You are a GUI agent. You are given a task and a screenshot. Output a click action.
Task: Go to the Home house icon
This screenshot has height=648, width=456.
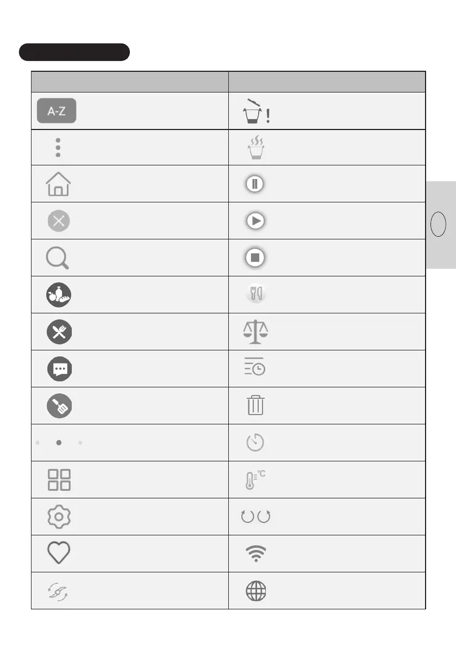58,184
